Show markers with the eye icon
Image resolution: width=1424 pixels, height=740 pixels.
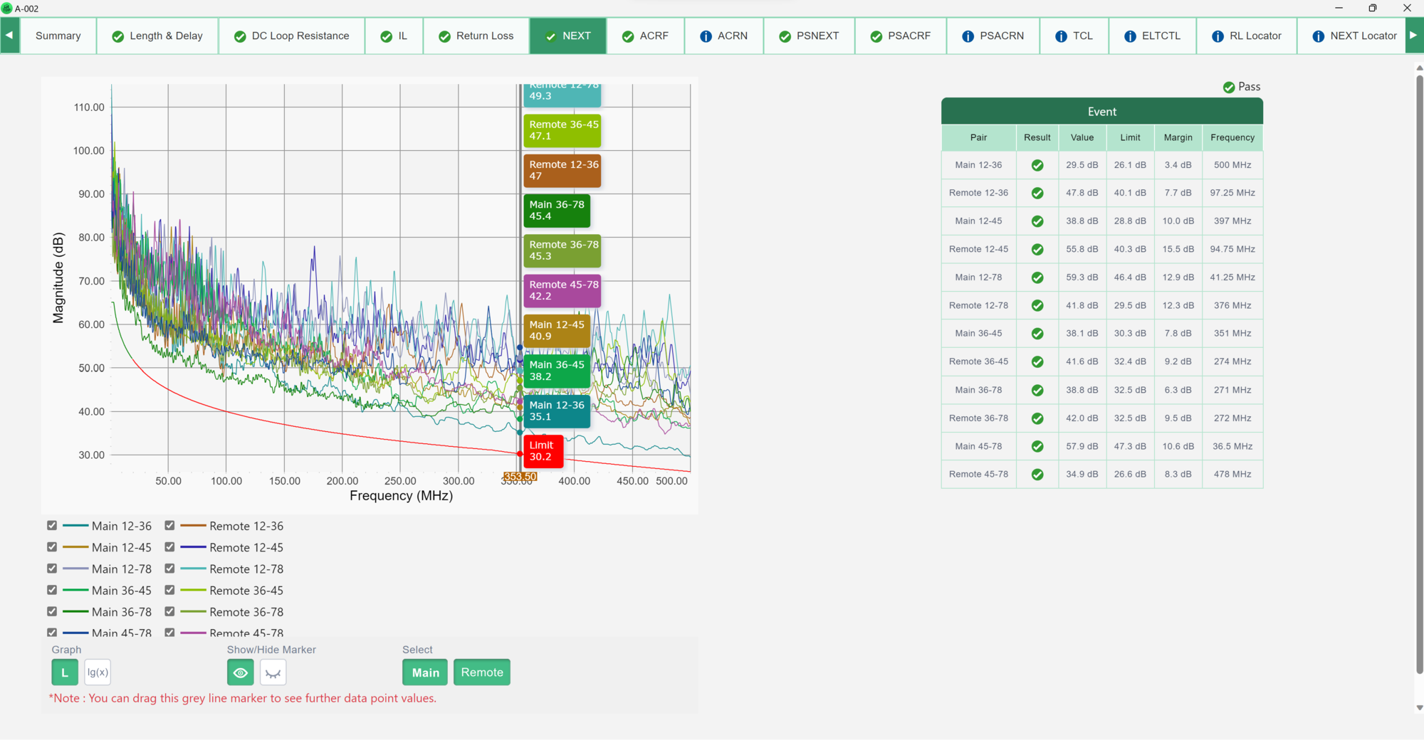click(x=240, y=672)
